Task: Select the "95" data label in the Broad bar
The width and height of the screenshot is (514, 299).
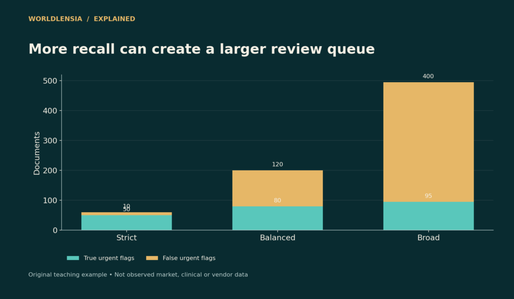Action: 429,196
